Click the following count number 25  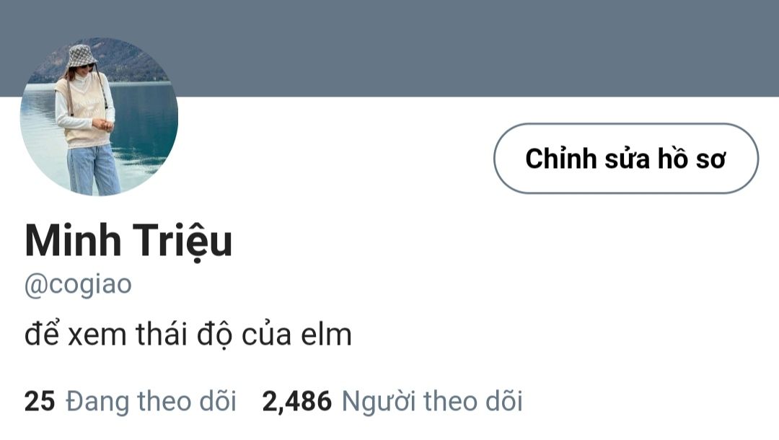click(x=40, y=401)
